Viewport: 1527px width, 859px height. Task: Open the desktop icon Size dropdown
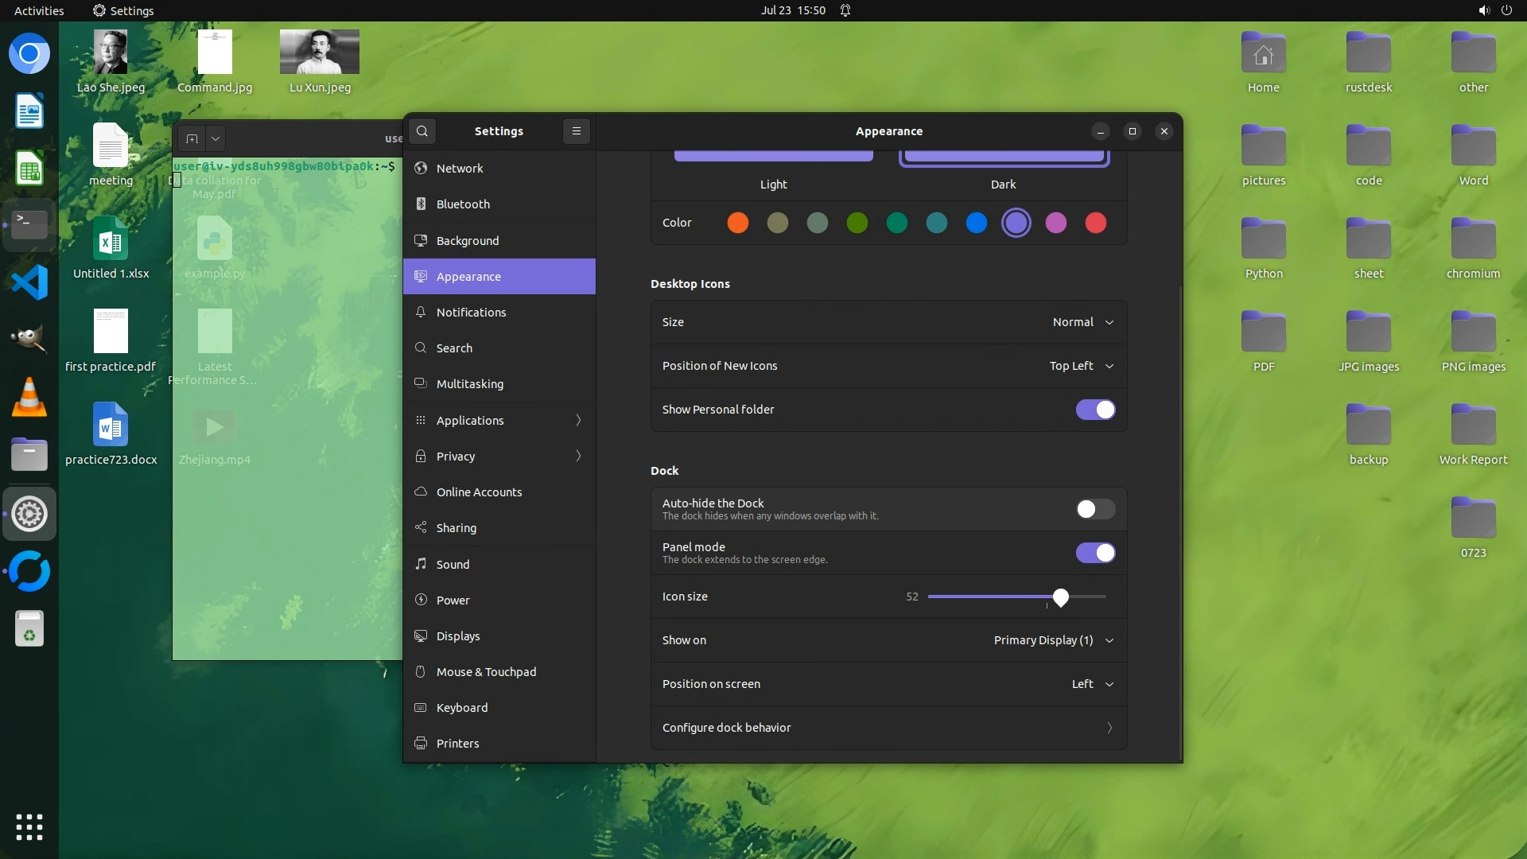(x=1082, y=322)
